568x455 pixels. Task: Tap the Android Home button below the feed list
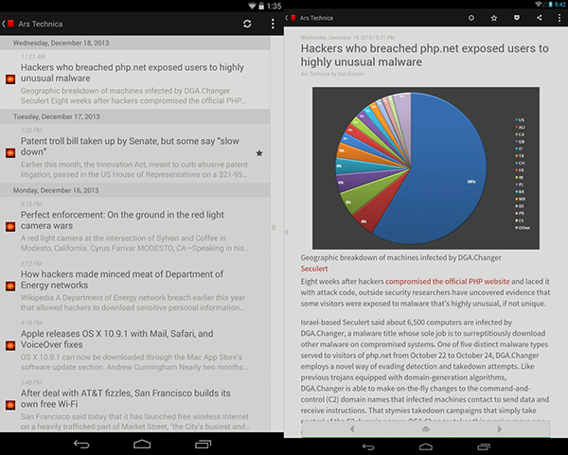tap(142, 445)
